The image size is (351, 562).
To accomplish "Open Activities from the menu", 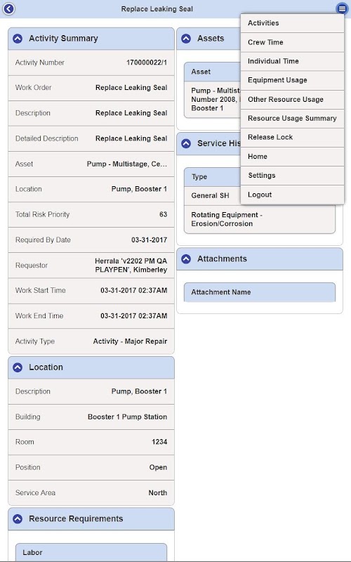I will (x=292, y=23).
